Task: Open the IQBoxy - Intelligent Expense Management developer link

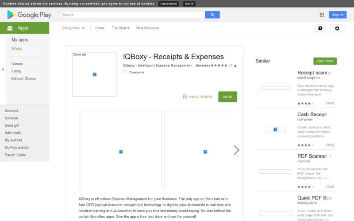Action: pyautogui.click(x=157, y=65)
